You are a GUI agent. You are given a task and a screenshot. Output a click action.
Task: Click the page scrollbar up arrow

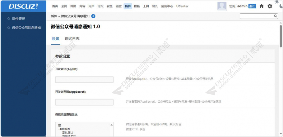point(281,23)
